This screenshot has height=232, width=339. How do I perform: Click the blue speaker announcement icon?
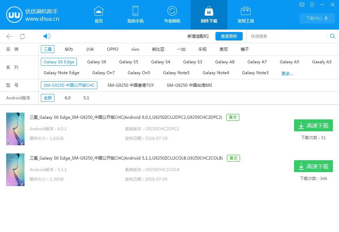tap(47, 36)
